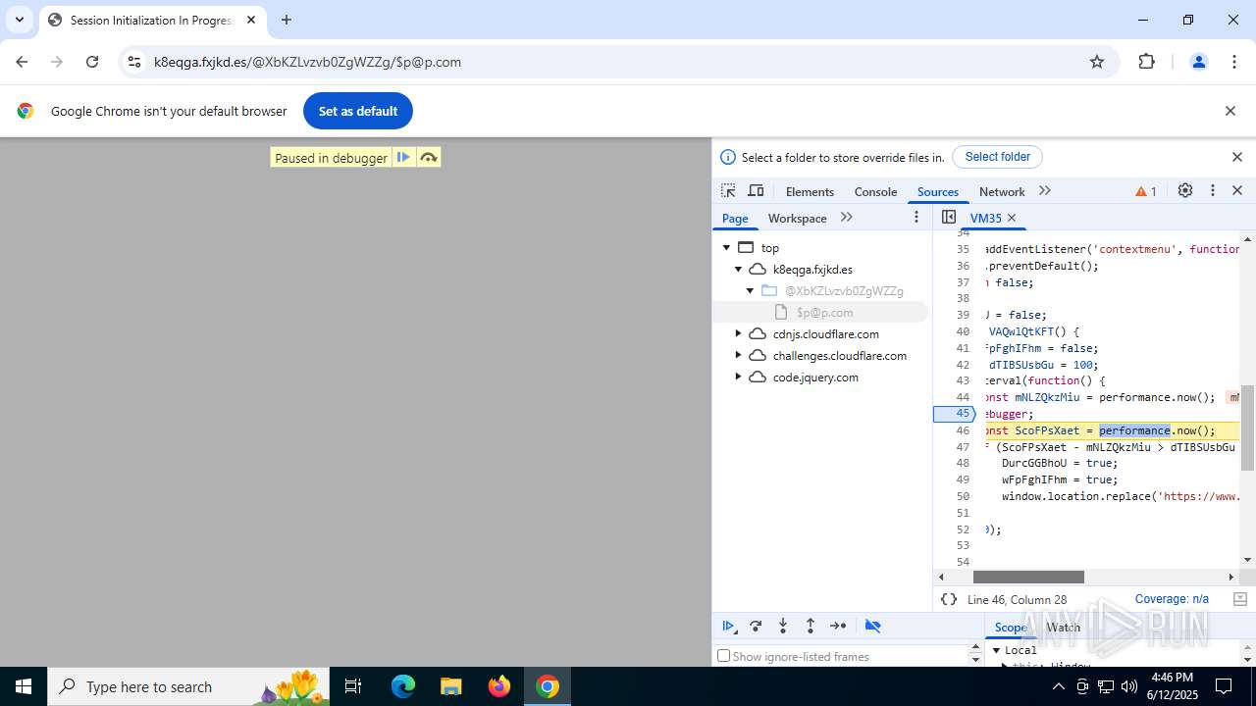
Task: Open the Sources navigator three-dot menu
Action: [916, 217]
